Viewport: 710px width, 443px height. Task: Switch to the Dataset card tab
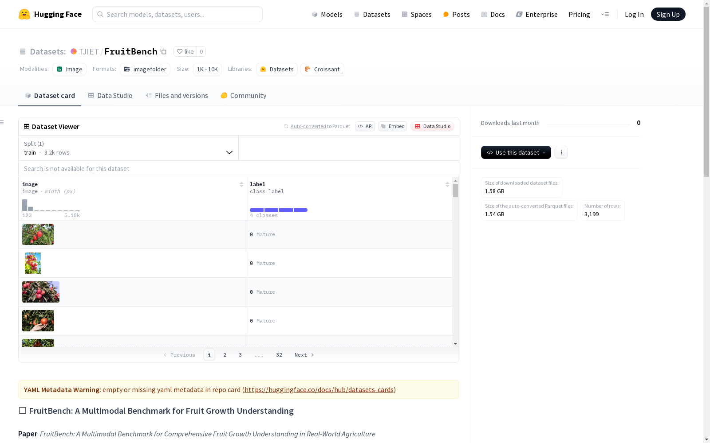(50, 96)
